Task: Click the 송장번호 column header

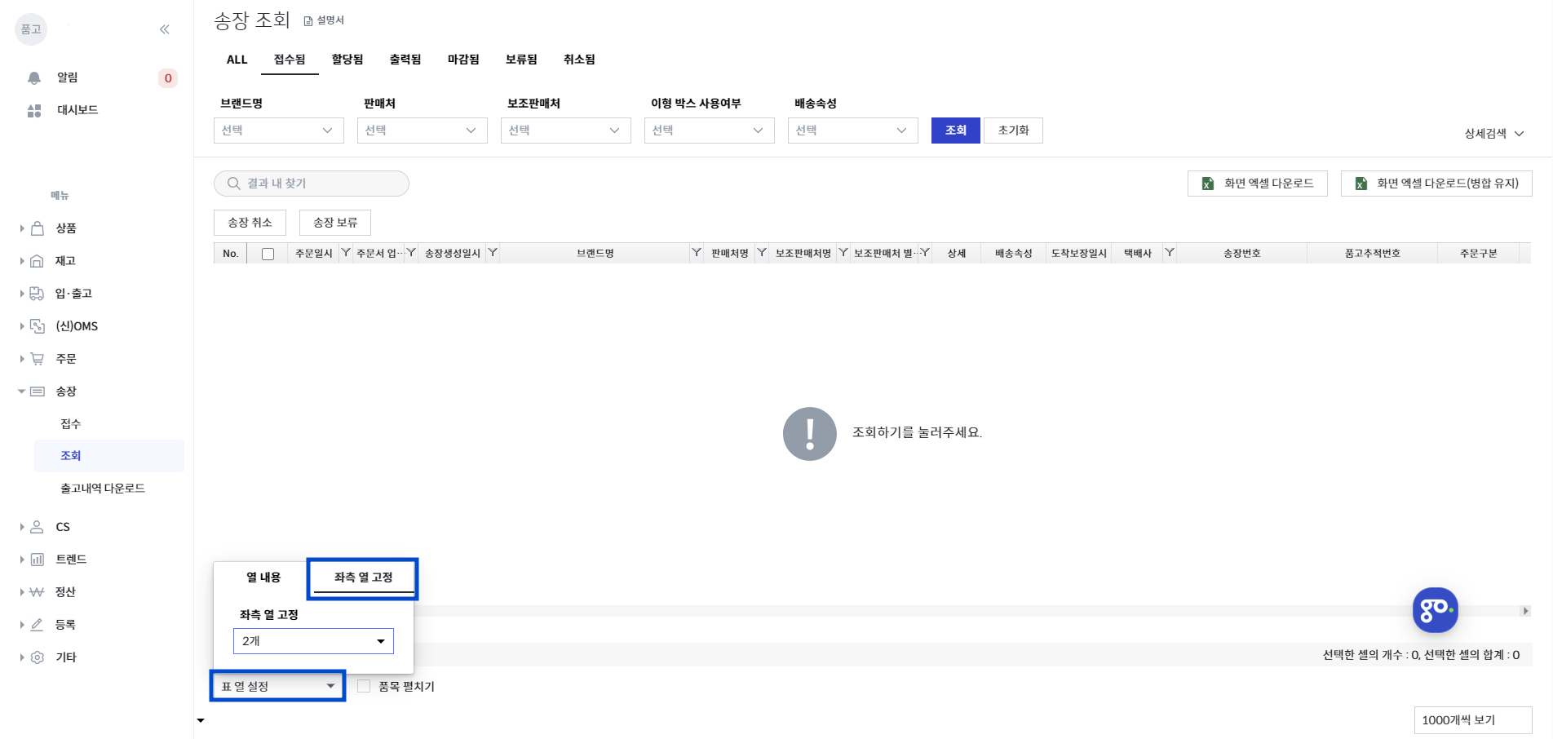Action: tap(1242, 254)
